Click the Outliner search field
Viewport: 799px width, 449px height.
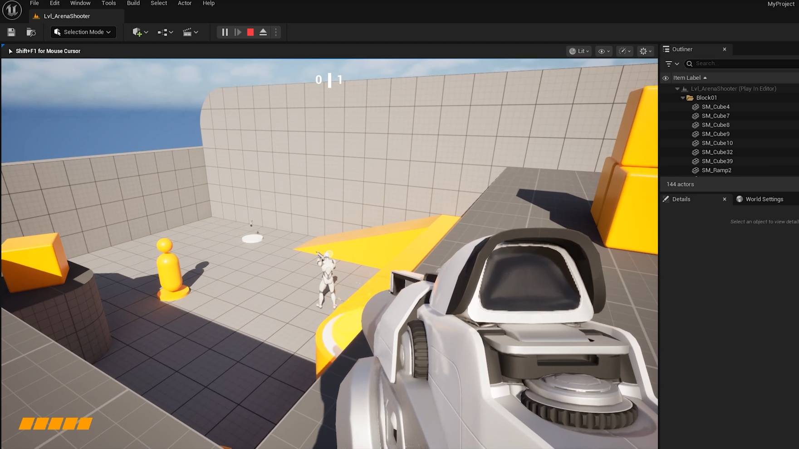[740, 63]
